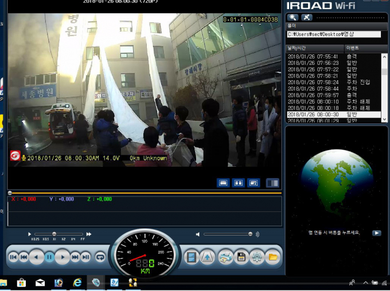The image size is (390, 291).
Task: Click the fast-forward arrows at speed slider
Action: (89, 234)
